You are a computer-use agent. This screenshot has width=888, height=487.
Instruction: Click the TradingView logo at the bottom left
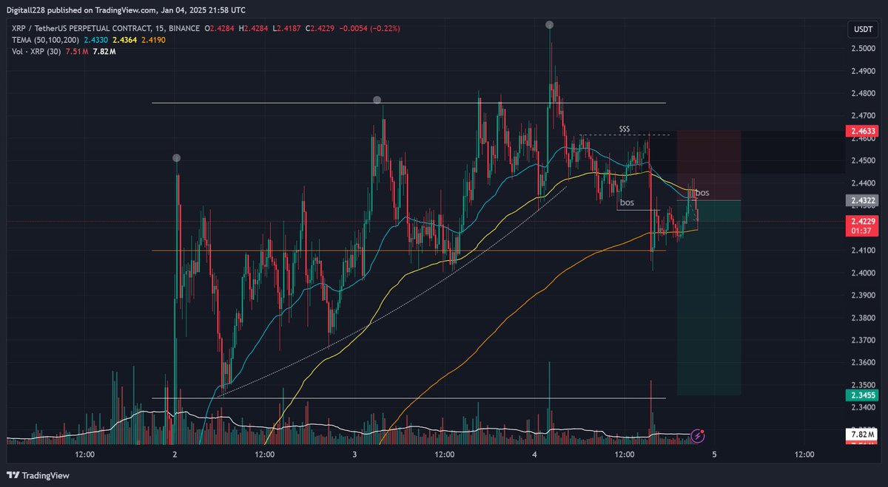click(x=38, y=475)
